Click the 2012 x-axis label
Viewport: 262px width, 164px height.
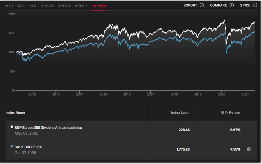click(x=32, y=94)
